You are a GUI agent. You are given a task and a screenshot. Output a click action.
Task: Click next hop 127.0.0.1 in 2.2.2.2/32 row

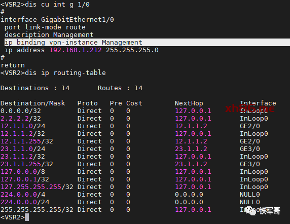(193, 119)
